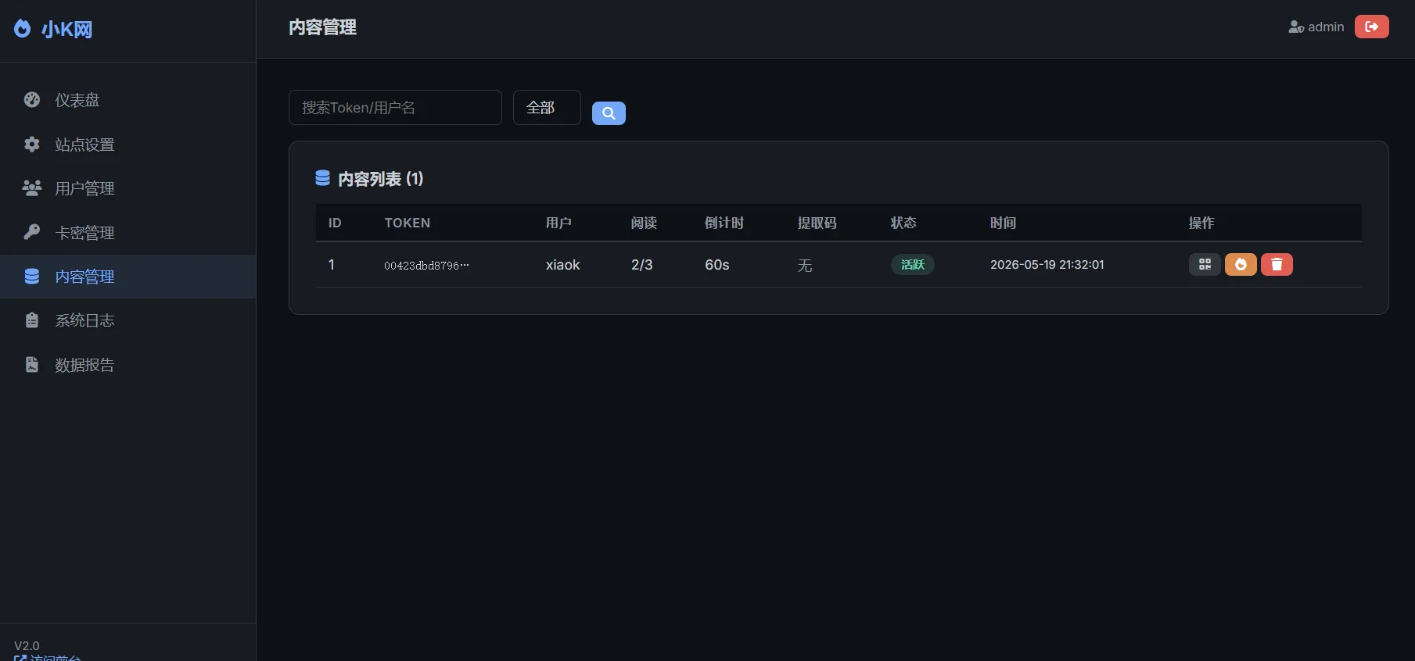Click the flame logo icon beside 小K网
Screen dimensions: 1415x661
(x=23, y=29)
